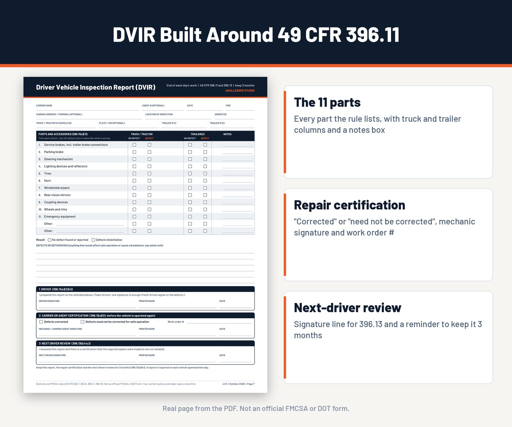Click the Plate / VIN (optional) field
Viewport: 512px width, 427px height.
pyautogui.click(x=129, y=125)
